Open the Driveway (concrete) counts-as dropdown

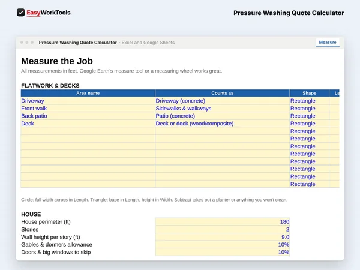[223, 101]
